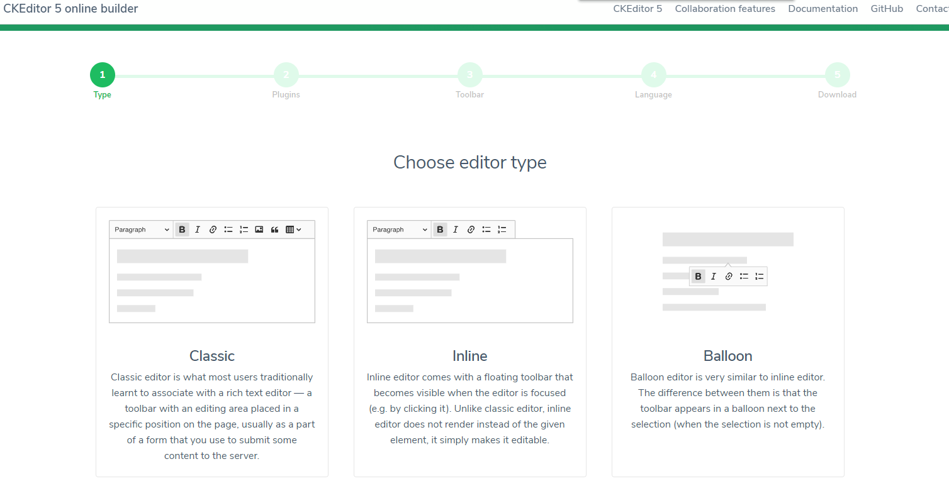Click numbered list icon in Classic preview

244,229
